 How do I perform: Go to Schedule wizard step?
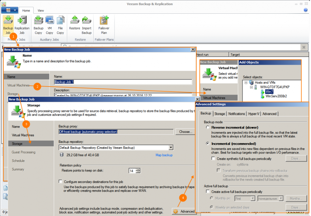coord(18,161)
